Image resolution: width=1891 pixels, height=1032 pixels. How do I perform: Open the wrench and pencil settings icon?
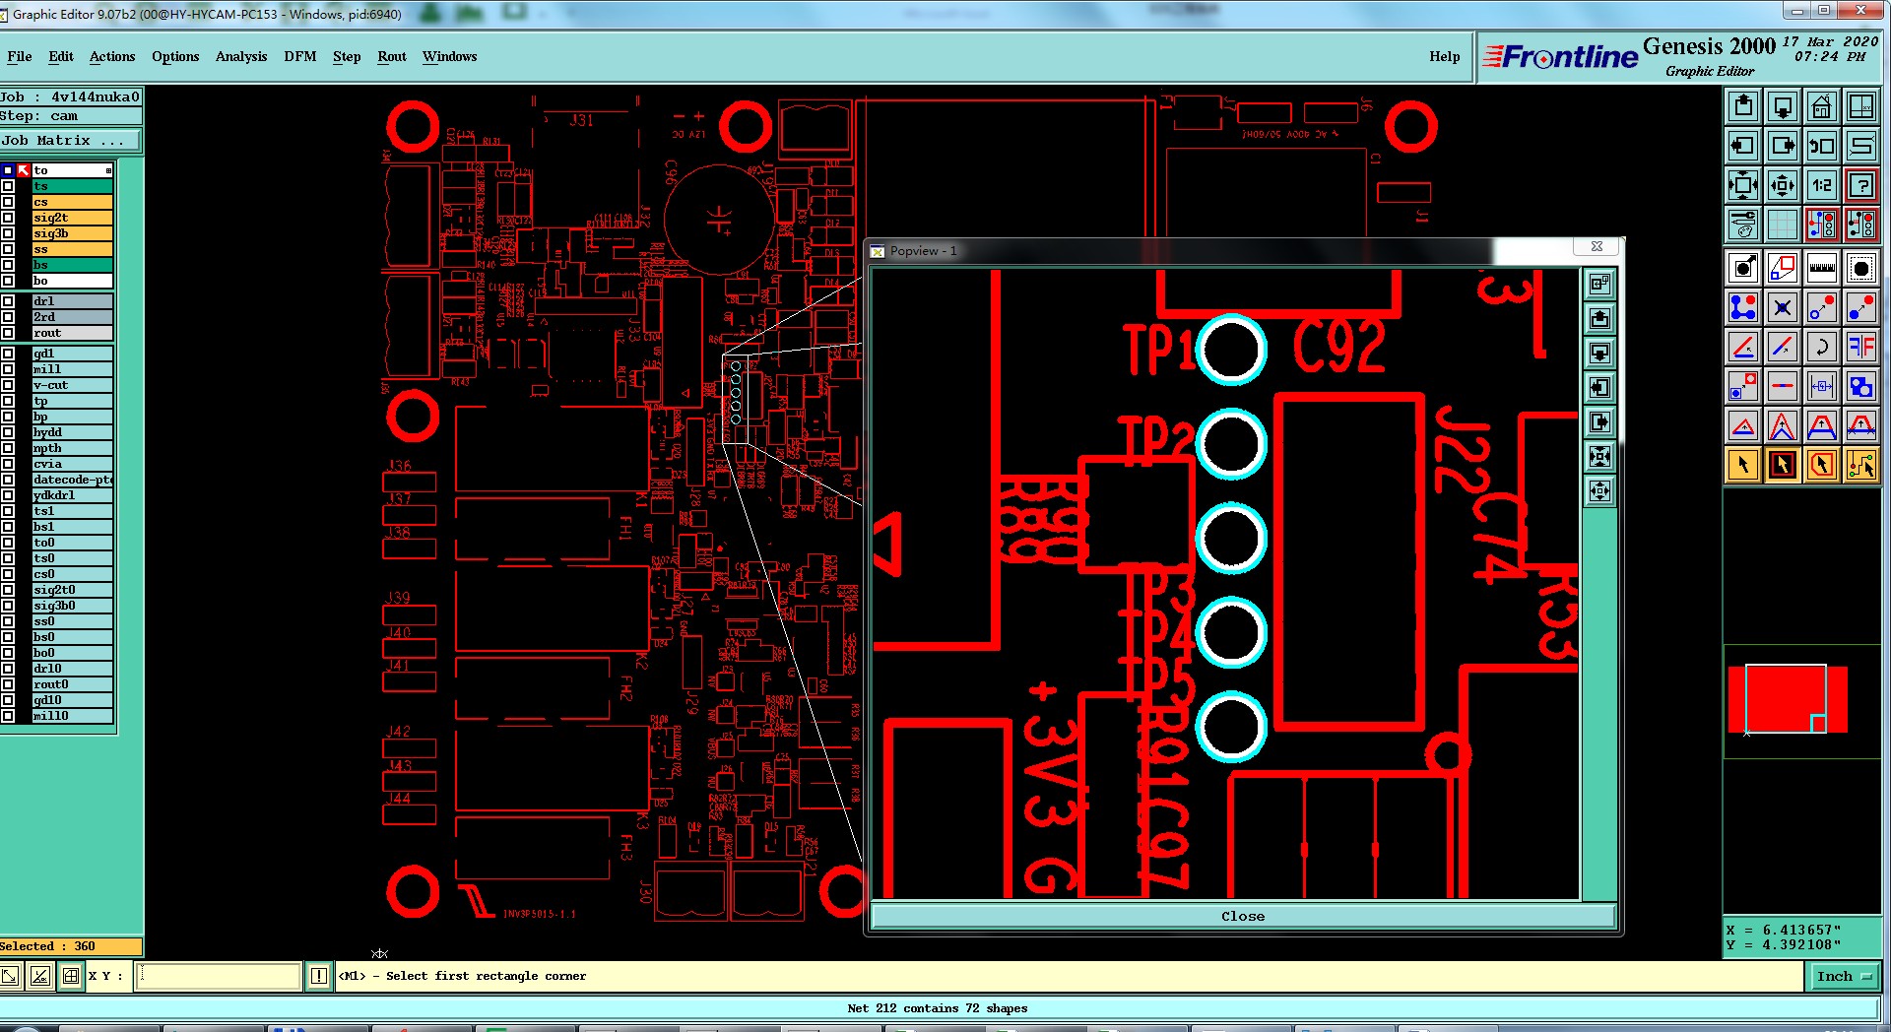[x=1742, y=225]
